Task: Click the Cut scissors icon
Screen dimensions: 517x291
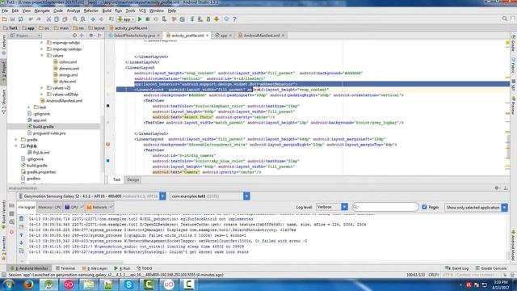Action: (x=48, y=19)
